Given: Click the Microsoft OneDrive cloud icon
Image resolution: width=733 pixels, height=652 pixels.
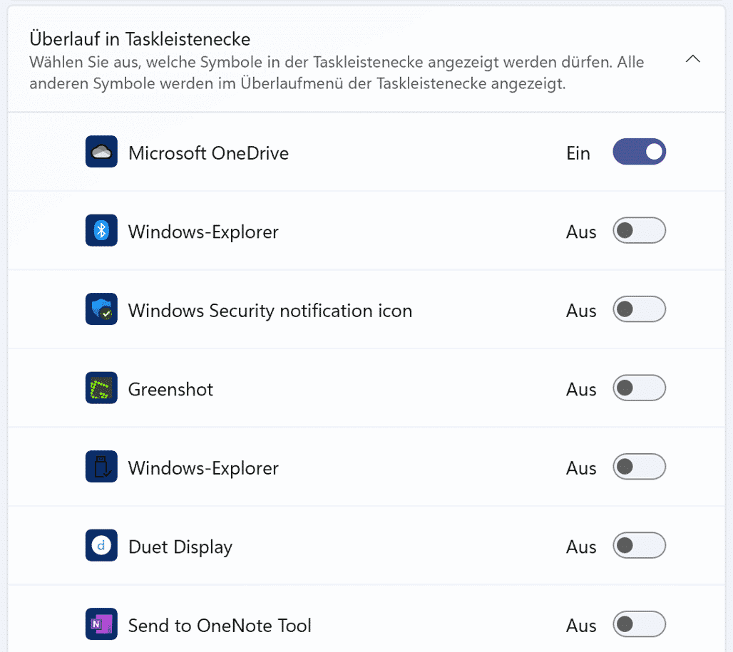Looking at the screenshot, I should click(101, 152).
